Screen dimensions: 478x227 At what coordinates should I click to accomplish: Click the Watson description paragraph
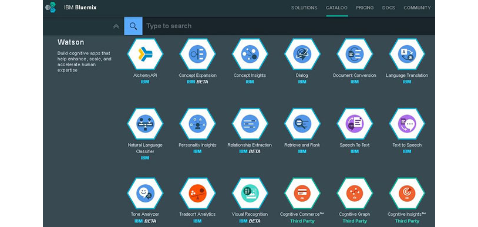pyautogui.click(x=85, y=62)
